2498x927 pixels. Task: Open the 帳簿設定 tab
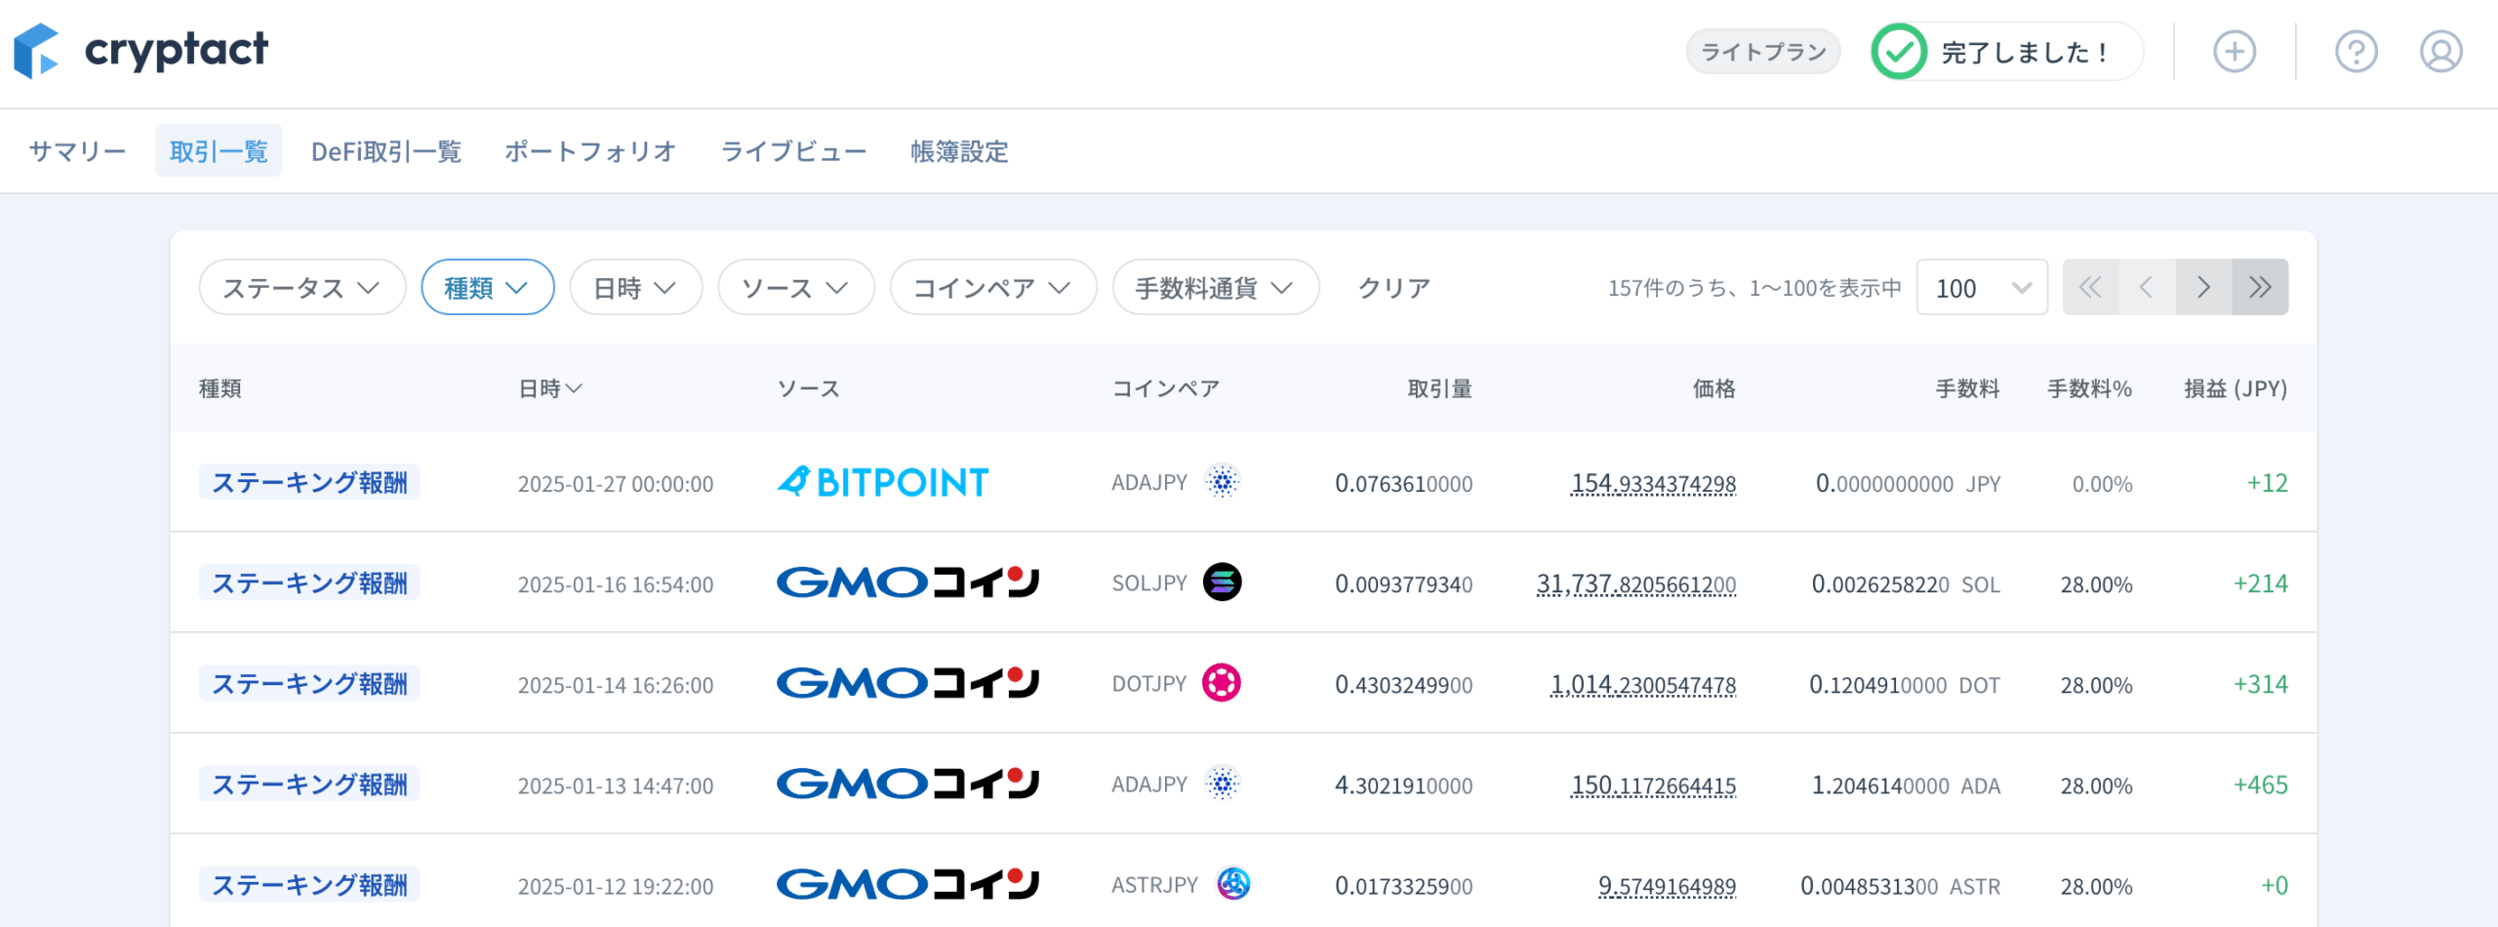pos(959,150)
